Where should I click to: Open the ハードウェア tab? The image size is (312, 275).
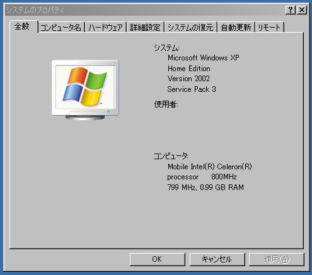click(106, 28)
